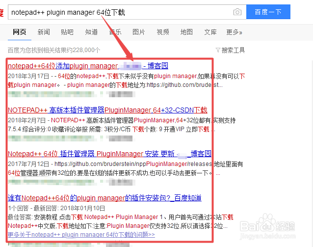This screenshot has height=247, width=313.
Task: Click the date 2018年3月17日 snippet text
Action: (x=28, y=76)
